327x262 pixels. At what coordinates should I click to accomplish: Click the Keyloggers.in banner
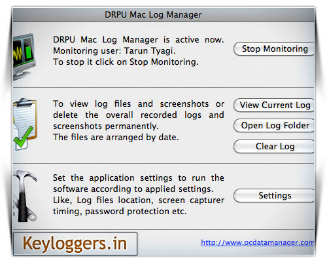tap(75, 244)
